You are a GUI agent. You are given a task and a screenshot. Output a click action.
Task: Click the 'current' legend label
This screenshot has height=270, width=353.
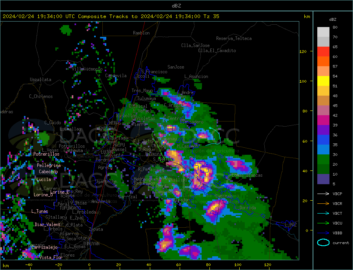click(x=341, y=243)
